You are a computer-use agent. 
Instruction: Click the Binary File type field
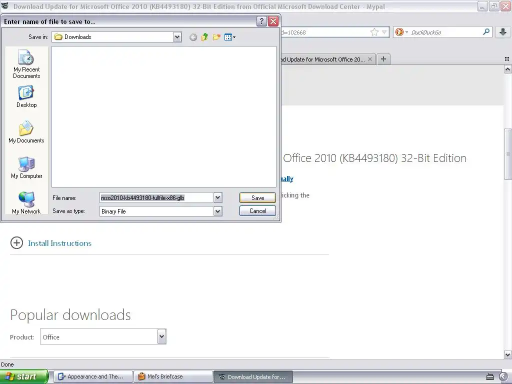156,211
